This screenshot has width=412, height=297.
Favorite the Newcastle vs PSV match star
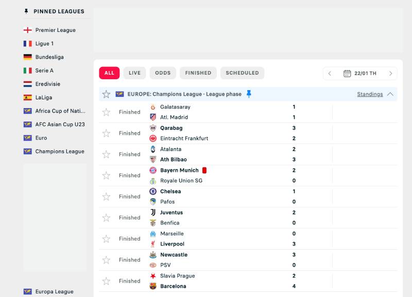click(106, 260)
